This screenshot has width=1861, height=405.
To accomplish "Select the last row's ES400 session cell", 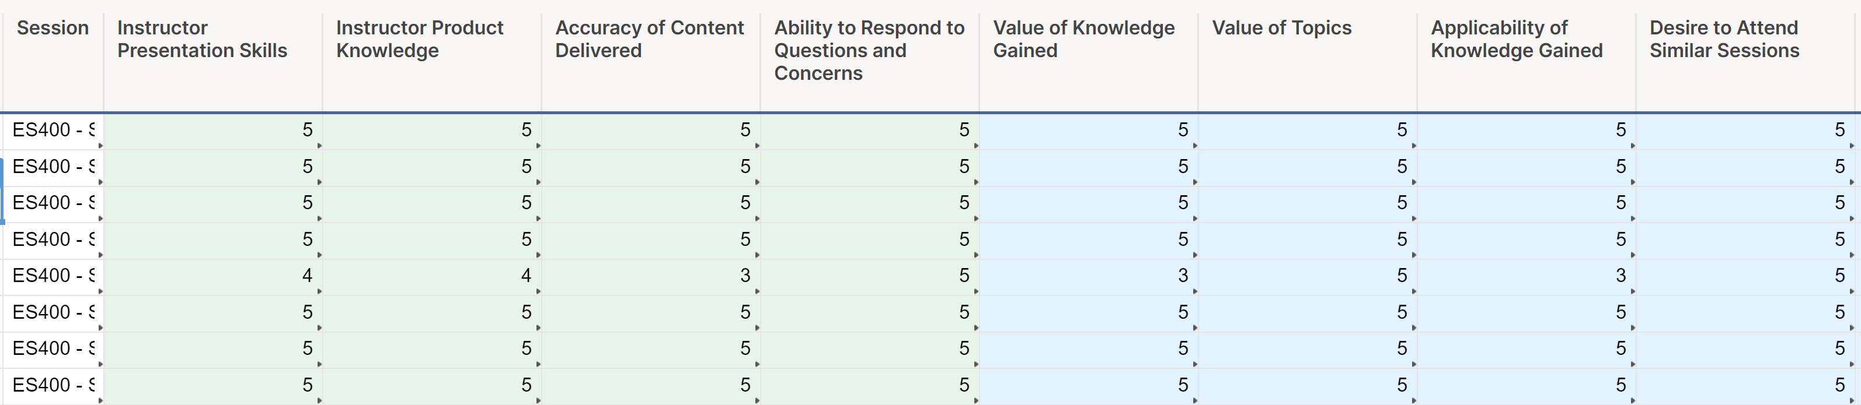I will 54,386.
